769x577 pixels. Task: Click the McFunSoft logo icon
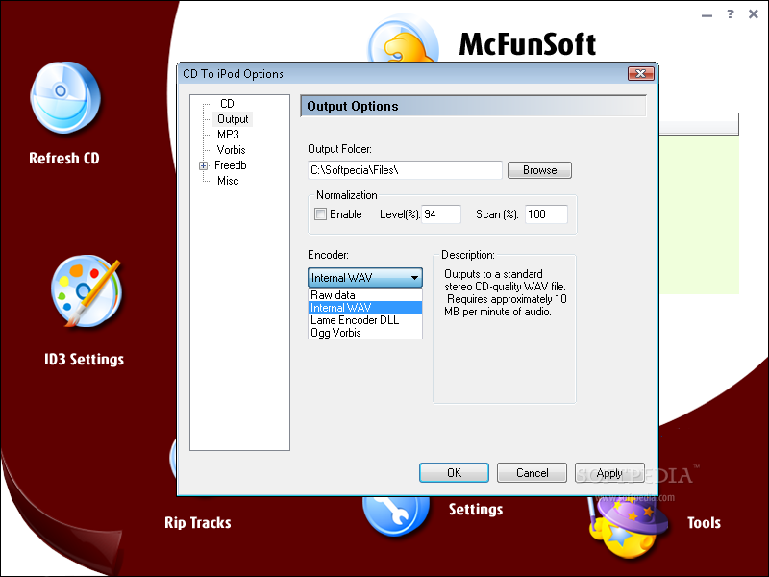pos(404,40)
